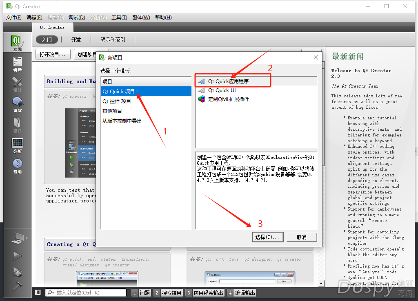Select the 入门 tab on the welcome page

tap(47, 40)
